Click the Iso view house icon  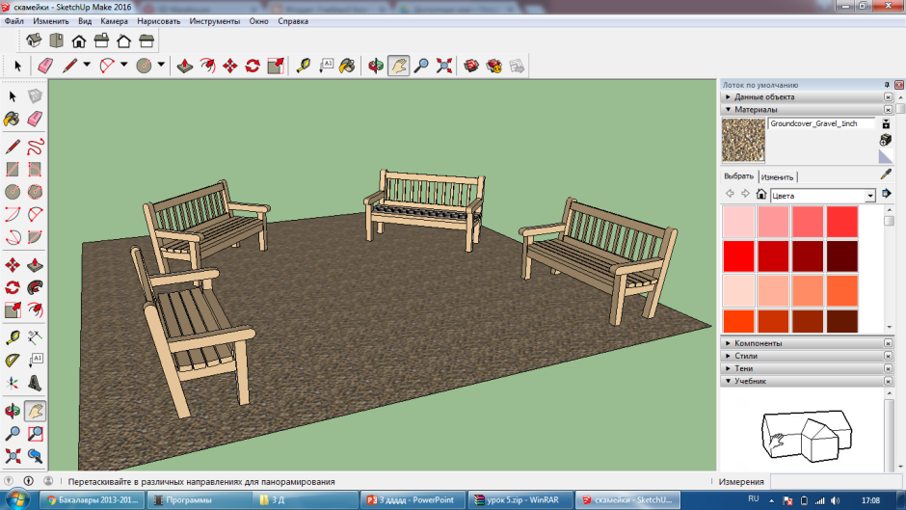tap(34, 40)
